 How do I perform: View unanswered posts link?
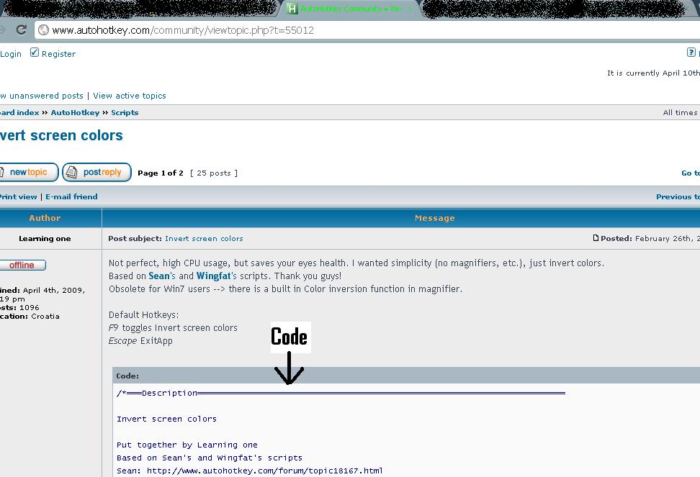42,96
